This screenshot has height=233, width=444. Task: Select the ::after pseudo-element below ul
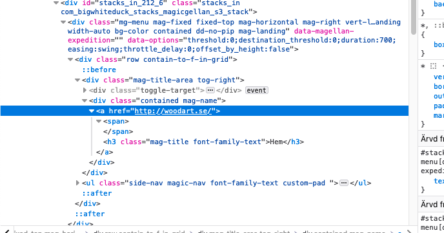[x=97, y=193]
